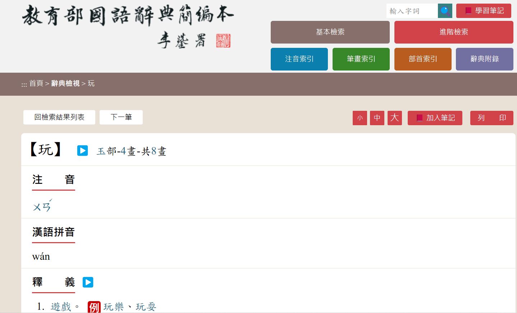517x313 pixels.
Task: Go to next entry 下一筆
Action: coord(121,117)
